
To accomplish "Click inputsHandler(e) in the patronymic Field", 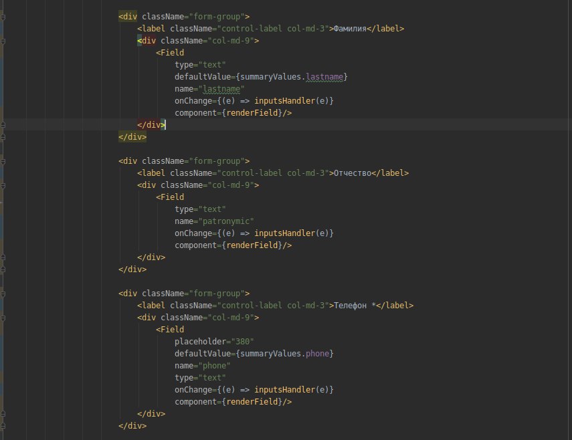I will [292, 233].
